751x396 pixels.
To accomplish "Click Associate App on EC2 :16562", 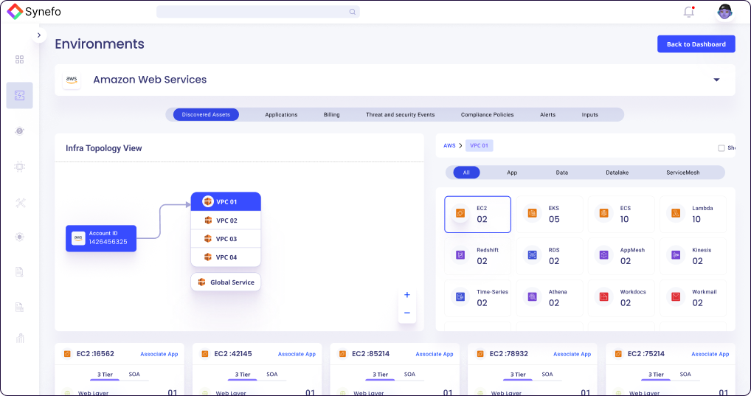I will 159,354.
